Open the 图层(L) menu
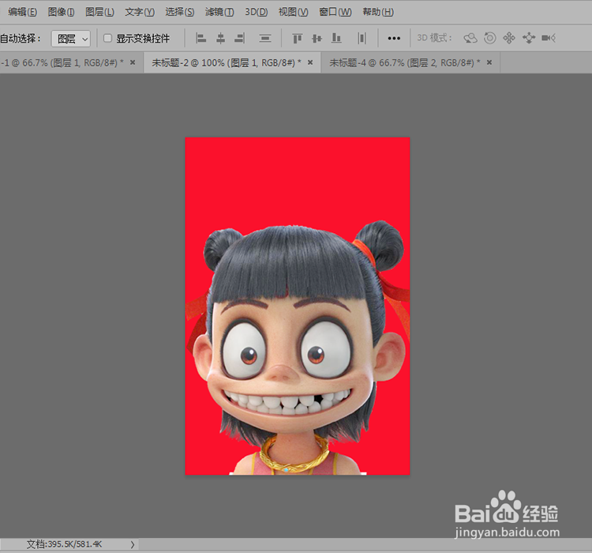The image size is (592, 553). click(x=99, y=12)
